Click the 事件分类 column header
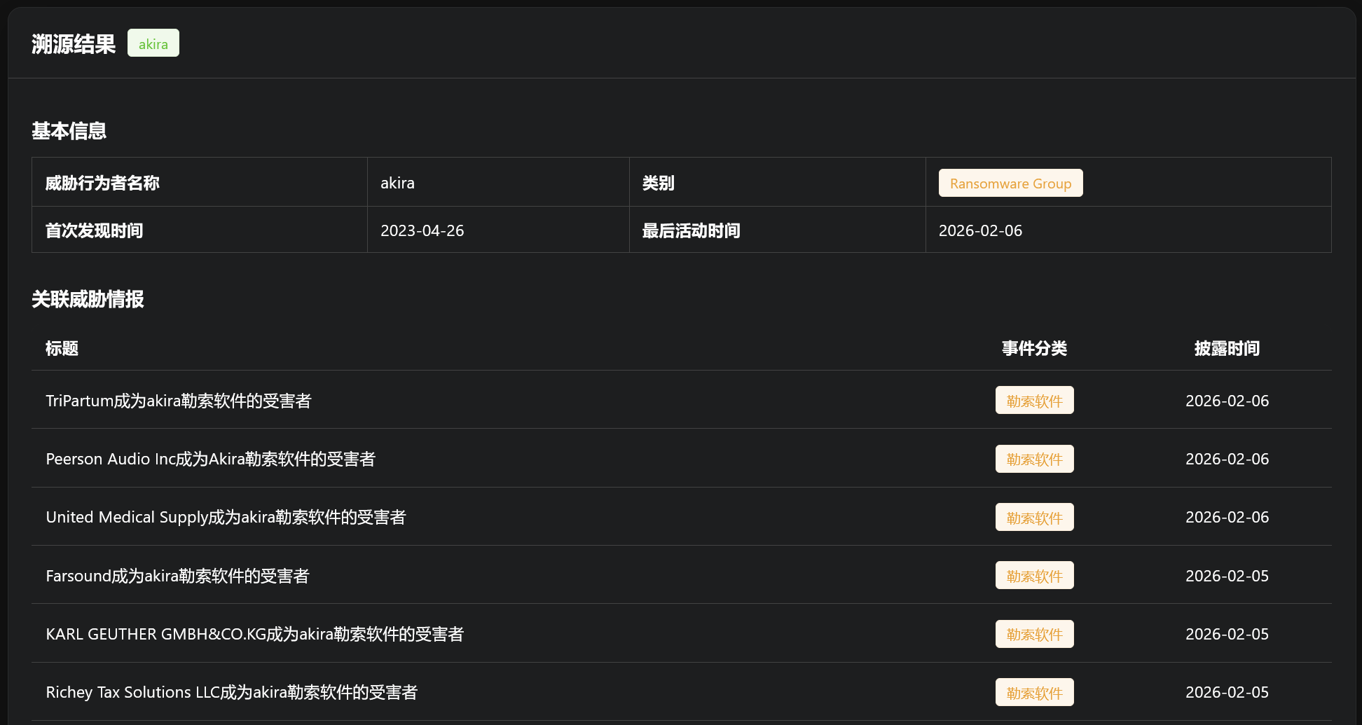The width and height of the screenshot is (1362, 725). pyautogui.click(x=1034, y=348)
